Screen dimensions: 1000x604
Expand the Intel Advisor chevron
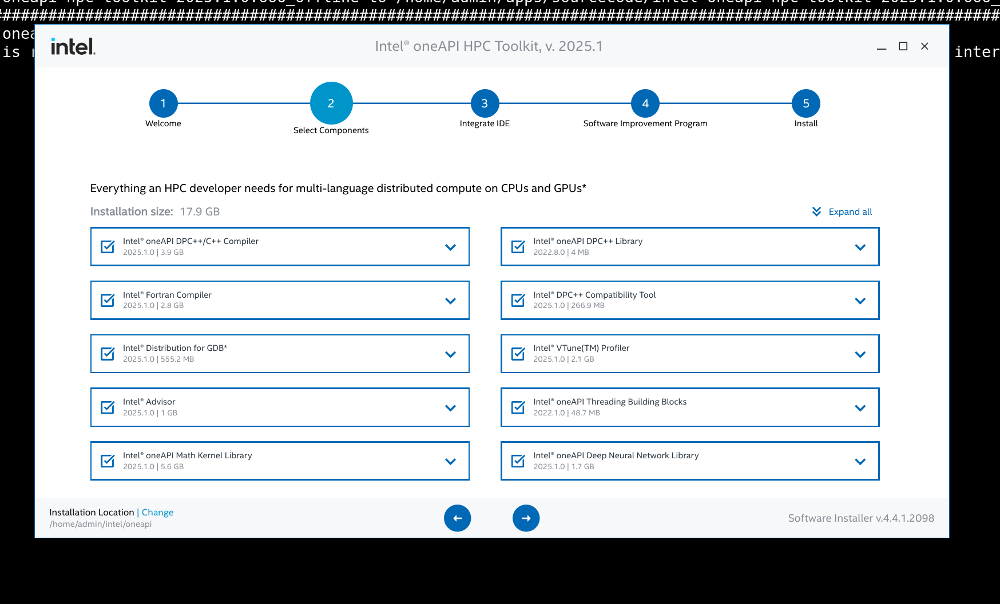(x=451, y=408)
